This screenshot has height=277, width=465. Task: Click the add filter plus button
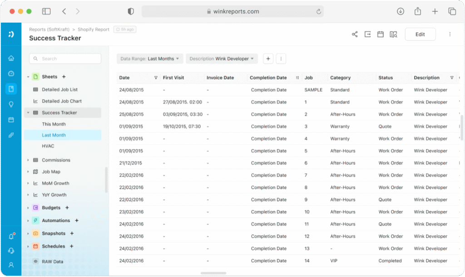[268, 59]
